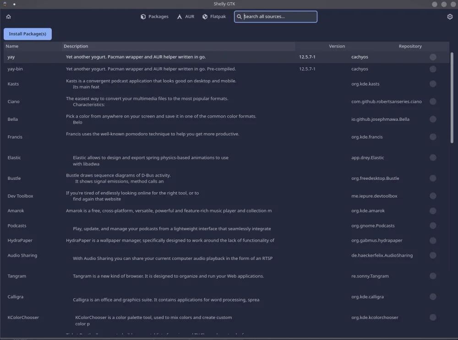Select the Francis package checkbox

(433, 137)
